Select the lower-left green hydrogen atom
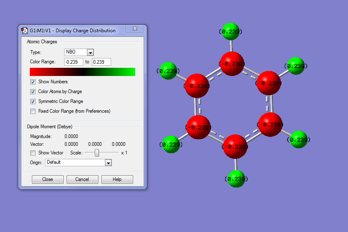Image resolution: width=348 pixels, height=232 pixels. click(x=171, y=145)
